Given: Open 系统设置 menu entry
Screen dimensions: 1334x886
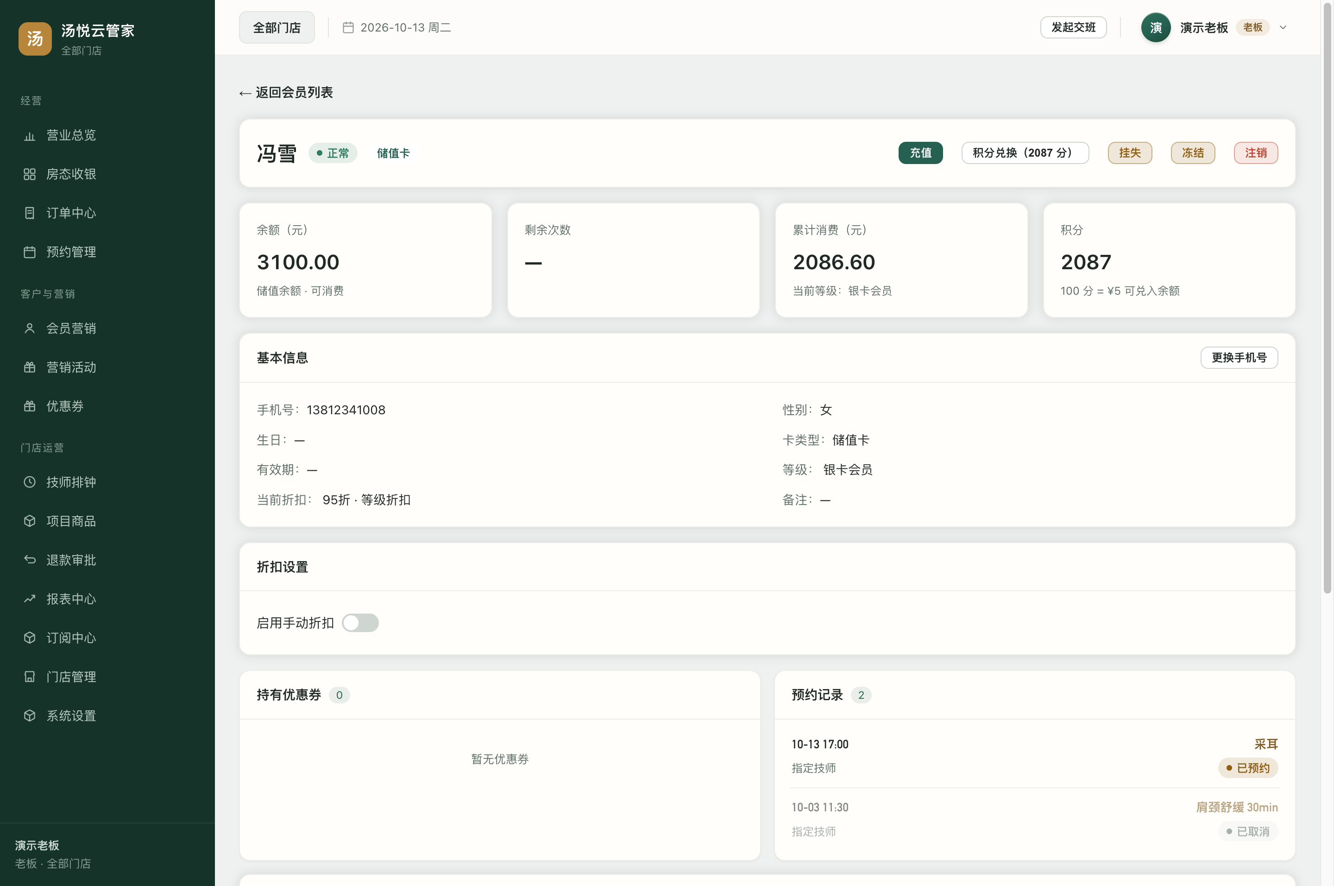Looking at the screenshot, I should (x=107, y=716).
